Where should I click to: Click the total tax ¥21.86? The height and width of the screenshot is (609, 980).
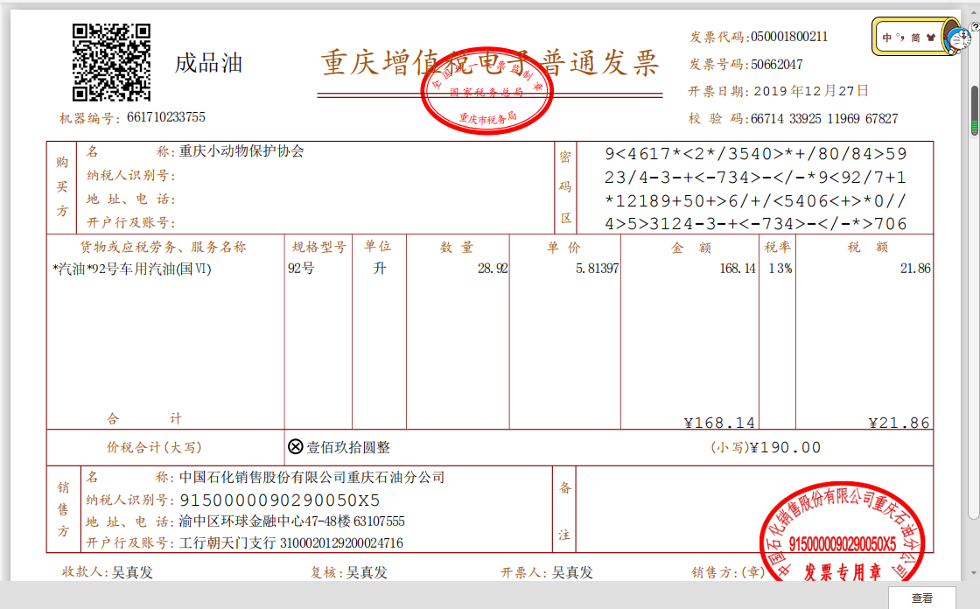(899, 423)
